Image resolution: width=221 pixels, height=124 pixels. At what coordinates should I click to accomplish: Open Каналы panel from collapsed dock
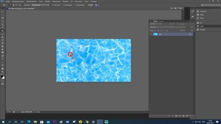[x=201, y=30]
